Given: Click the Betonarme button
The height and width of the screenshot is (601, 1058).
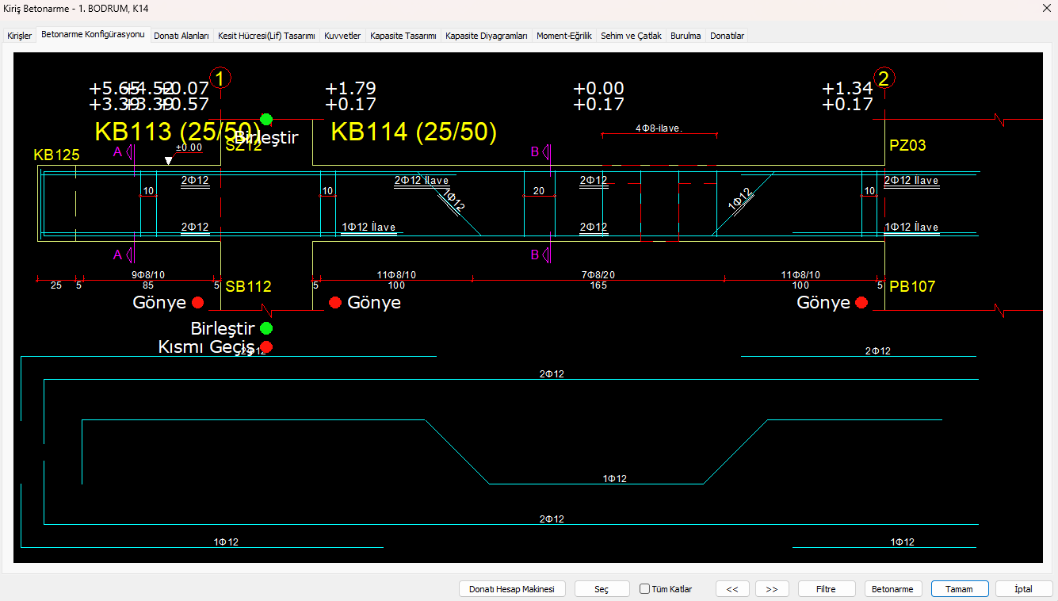Looking at the screenshot, I should pyautogui.click(x=892, y=589).
